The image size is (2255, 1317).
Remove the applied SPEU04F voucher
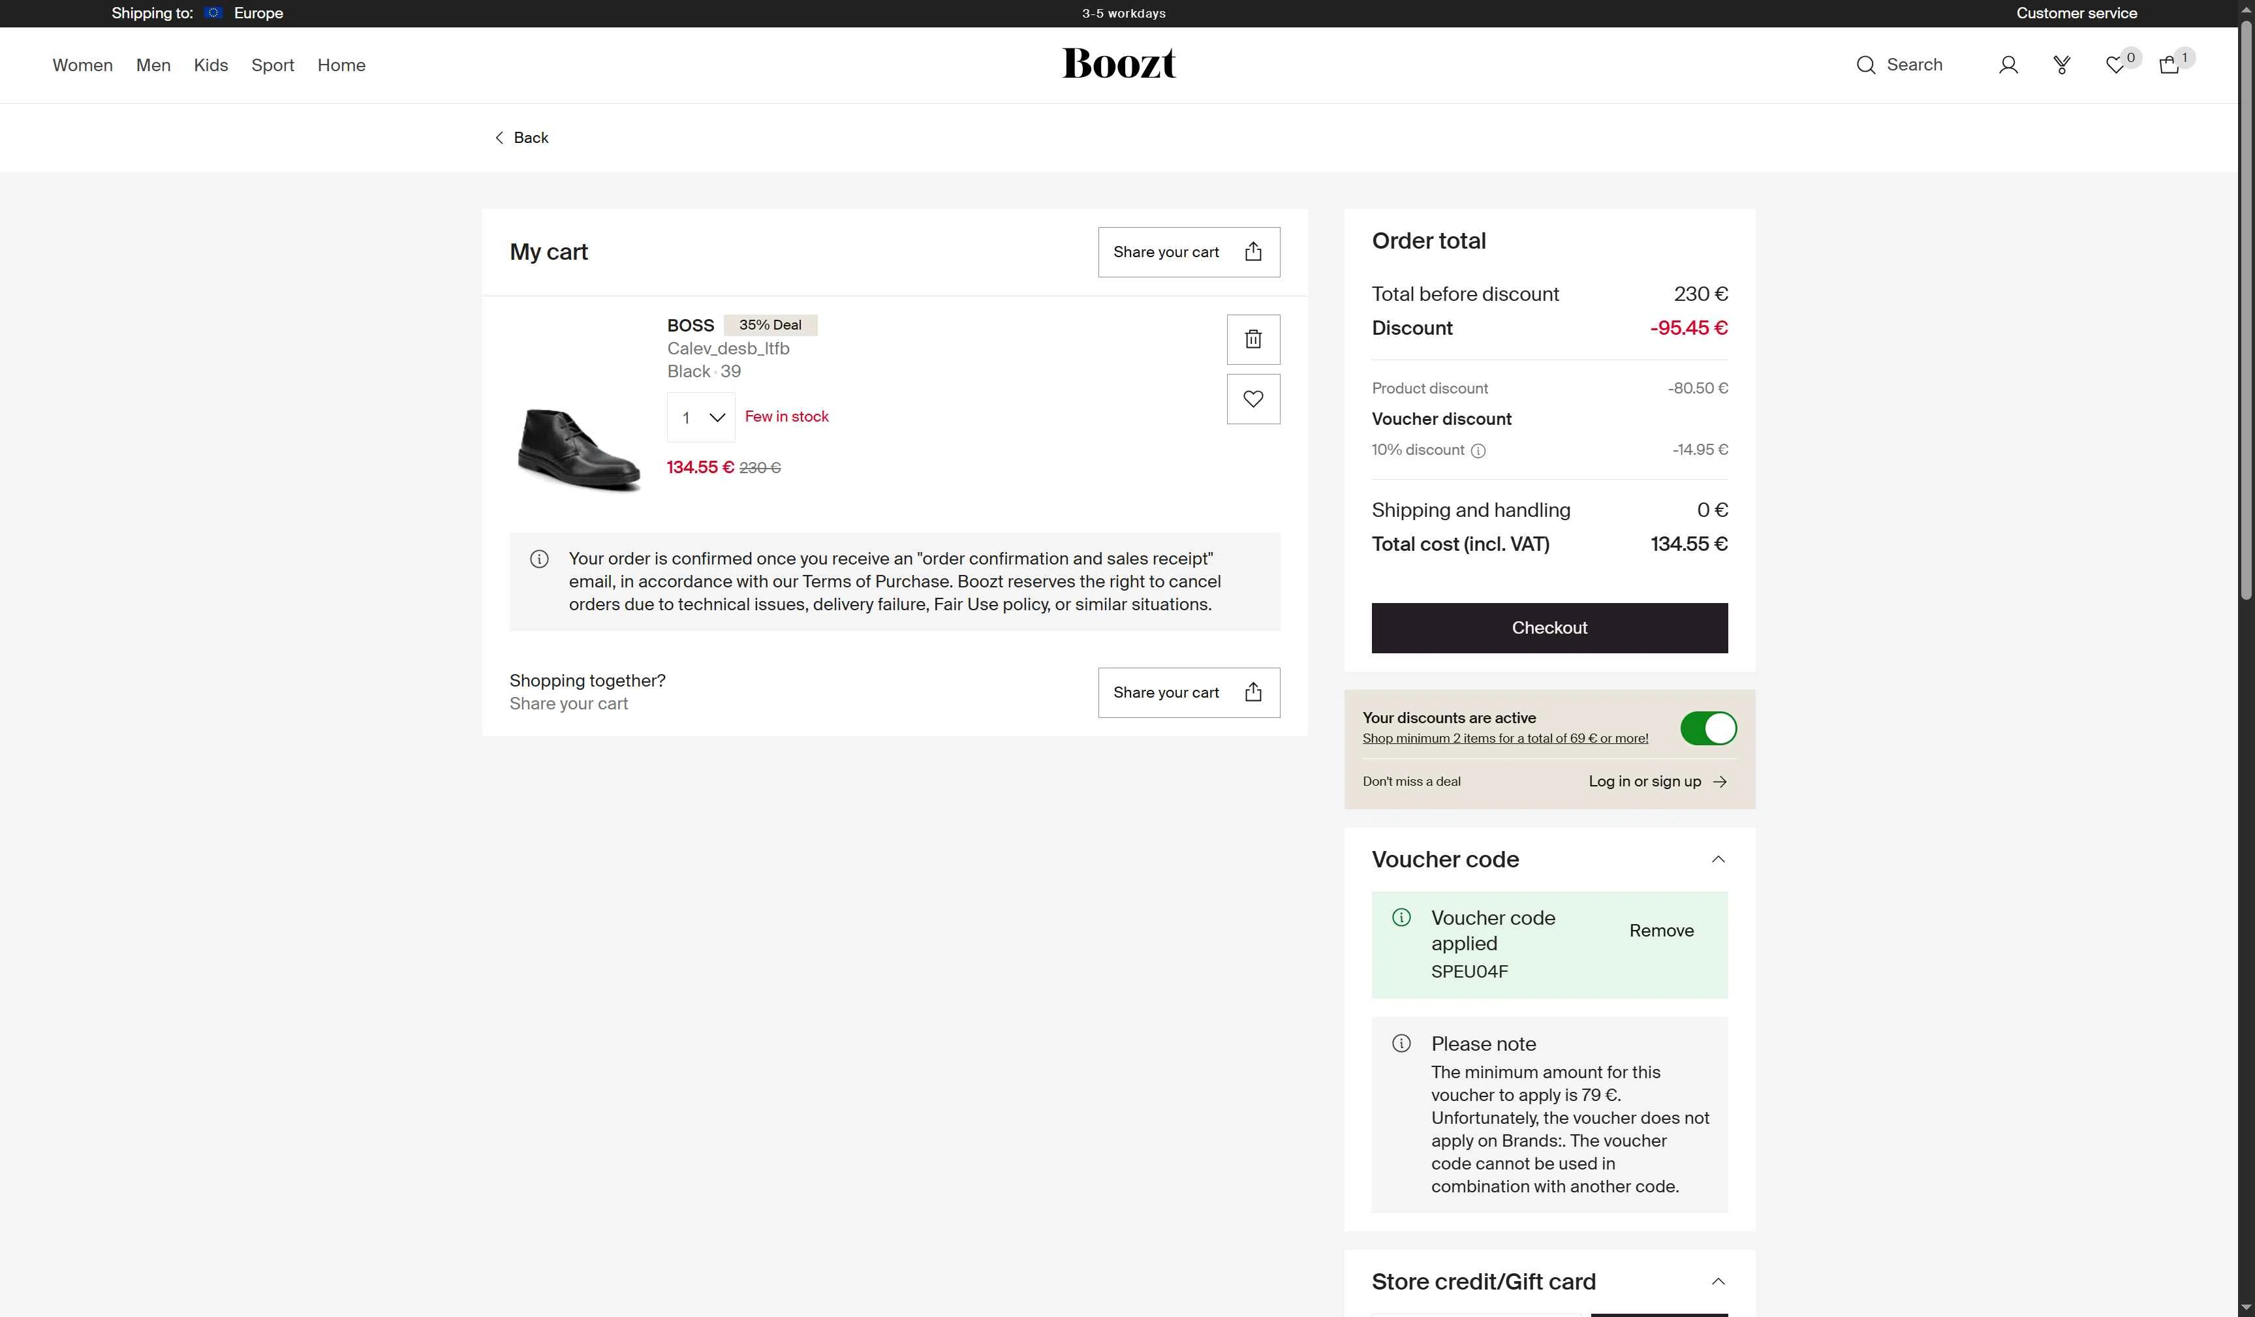[1661, 931]
